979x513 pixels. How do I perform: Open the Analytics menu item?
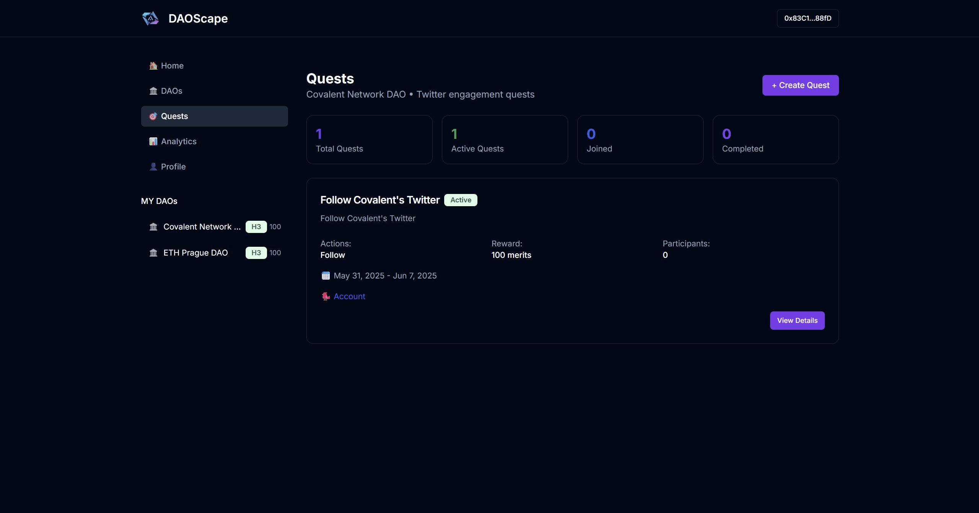coord(179,142)
